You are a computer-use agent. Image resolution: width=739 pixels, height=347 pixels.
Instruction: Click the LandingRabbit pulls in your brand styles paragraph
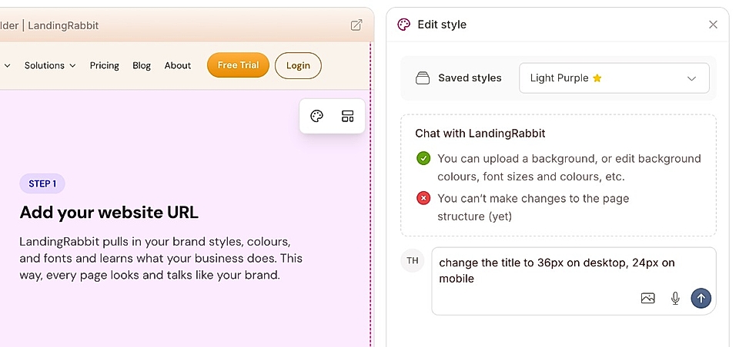click(x=161, y=258)
